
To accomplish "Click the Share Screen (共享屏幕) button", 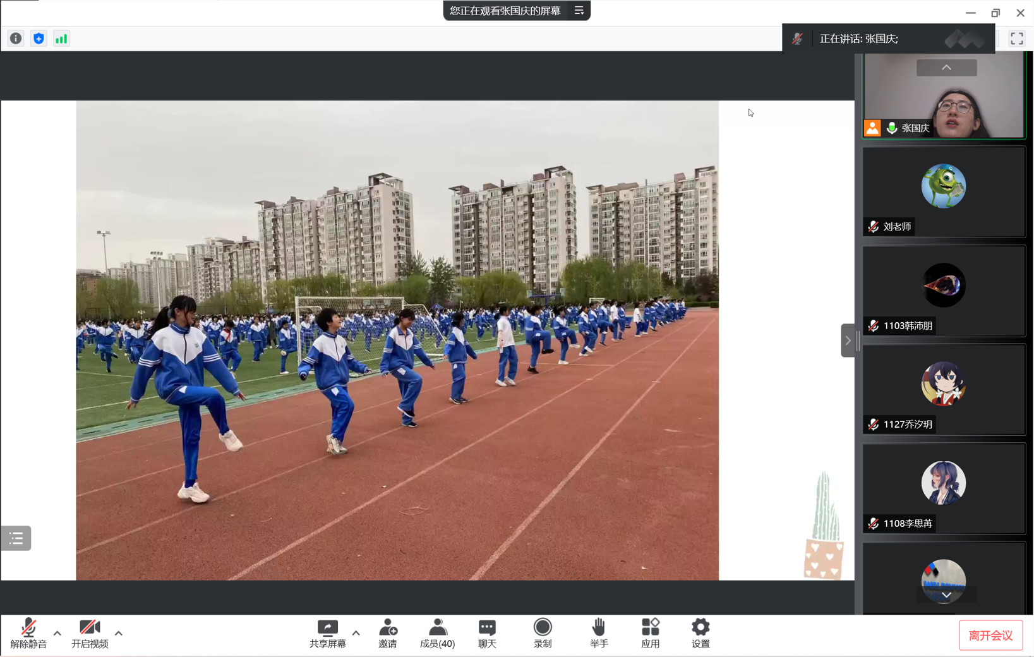I will click(327, 633).
